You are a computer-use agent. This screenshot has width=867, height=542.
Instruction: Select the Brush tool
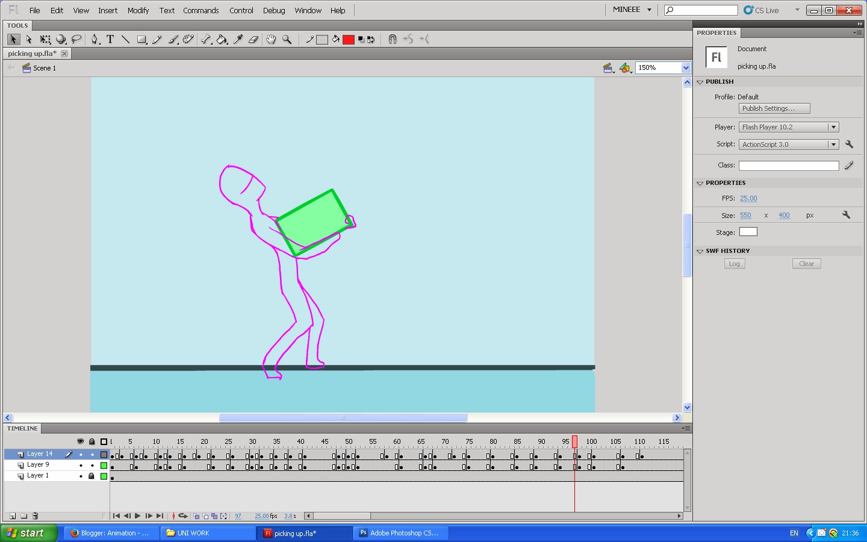[173, 40]
